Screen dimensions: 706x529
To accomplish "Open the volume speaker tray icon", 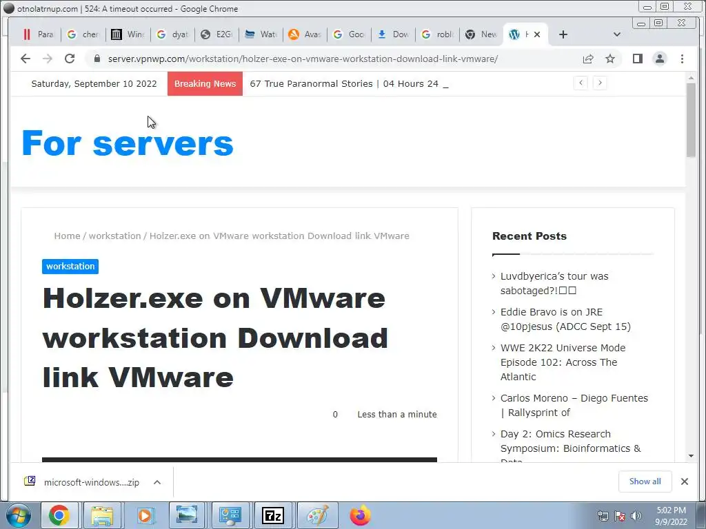I will pos(636,516).
